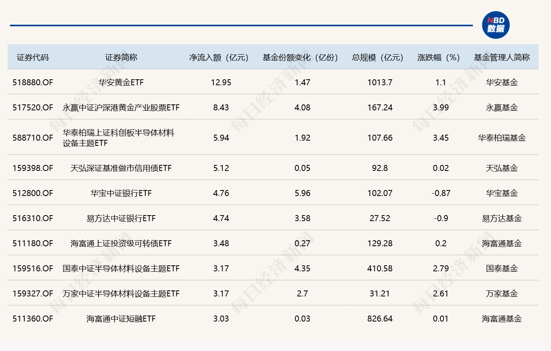
Task: Click the 天弘基金 manager cell
Action: pos(502,168)
